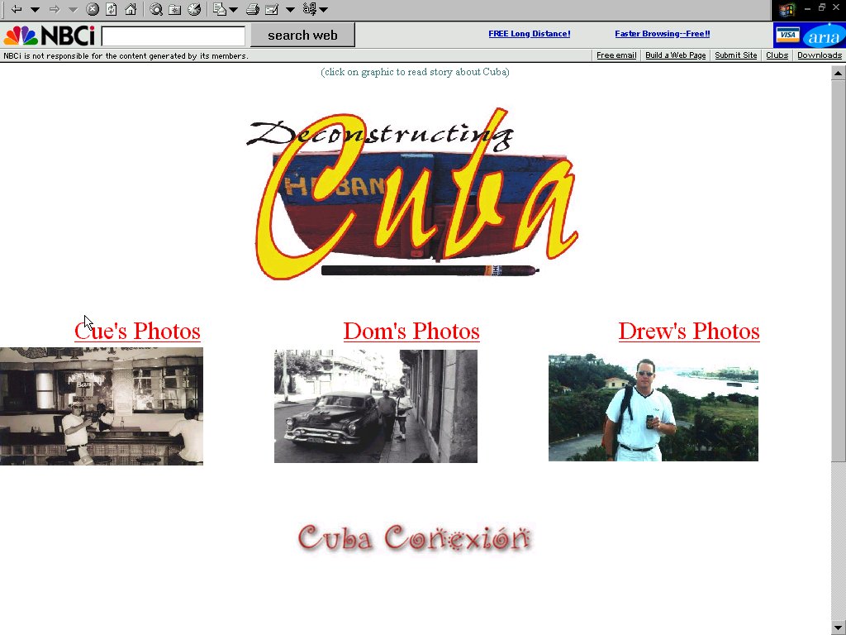Click the NBCi search web button
The width and height of the screenshot is (846, 635).
point(302,35)
